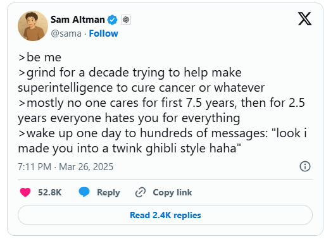This screenshot has width=326, height=239.
Task: Click the blue verified checkmark badge
Action: [112, 20]
